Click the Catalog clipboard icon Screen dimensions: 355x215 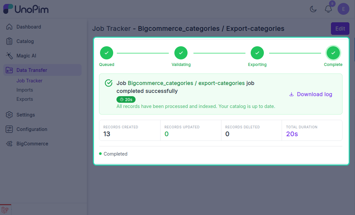(x=9, y=41)
